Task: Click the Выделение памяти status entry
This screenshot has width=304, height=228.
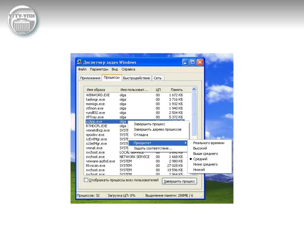Action: click(x=169, y=195)
